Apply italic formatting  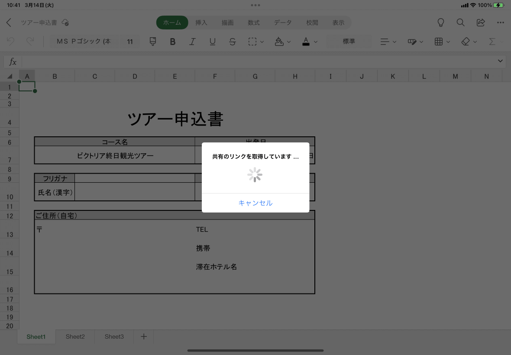192,42
